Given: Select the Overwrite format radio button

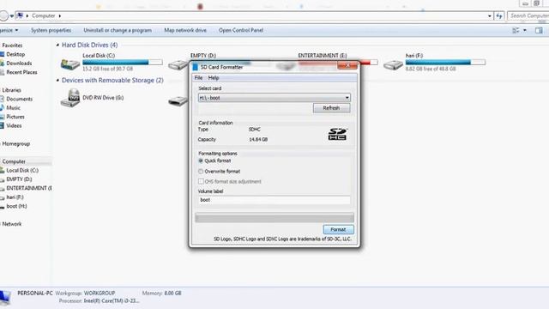Looking at the screenshot, I should coord(201,172).
